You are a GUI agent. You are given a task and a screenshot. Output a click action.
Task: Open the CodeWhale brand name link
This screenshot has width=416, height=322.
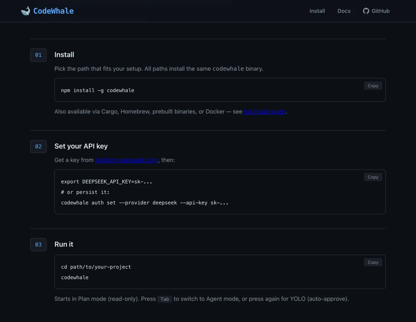coord(53,11)
